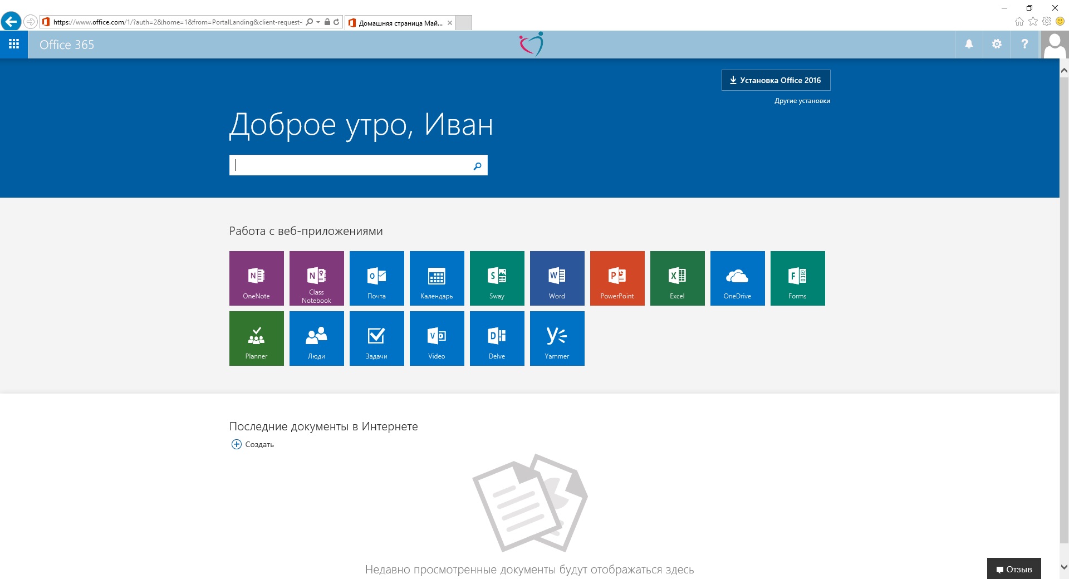Click the scrollbar down arrow
Image resolution: width=1069 pixels, height=579 pixels.
click(x=1064, y=567)
